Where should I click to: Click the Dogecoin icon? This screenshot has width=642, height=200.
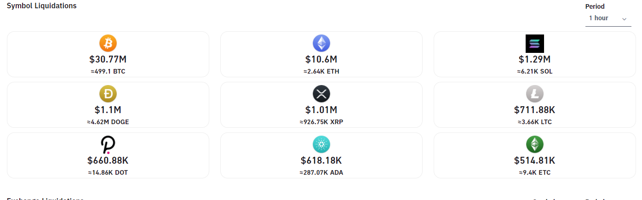108,94
